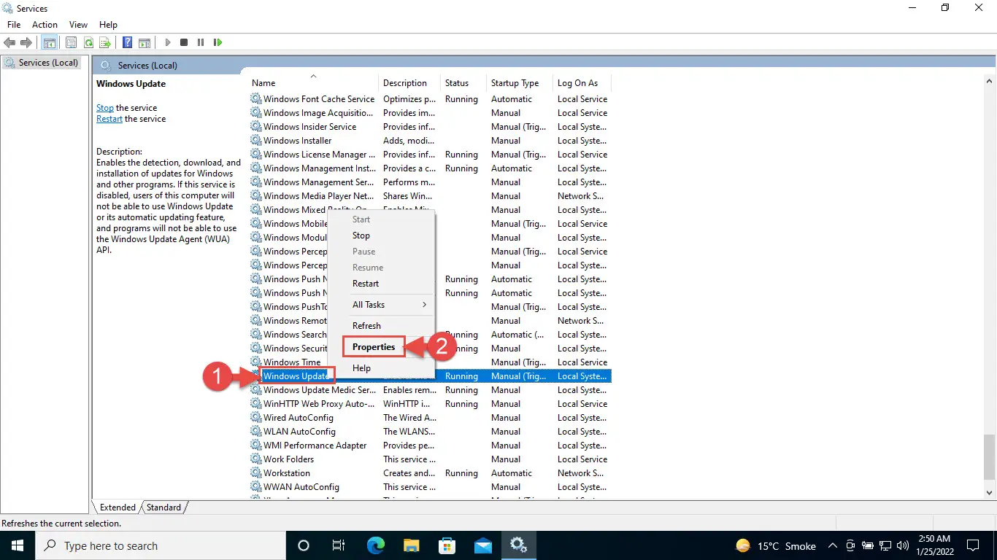Click the scrollbar up arrow in services list
Viewport: 997px width, 560px height.
coord(989,80)
